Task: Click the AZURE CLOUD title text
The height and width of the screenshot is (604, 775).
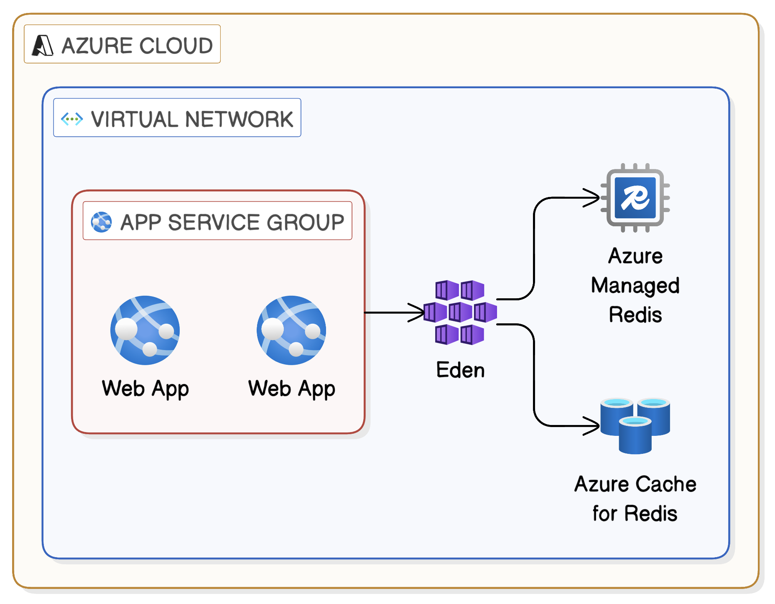Action: point(137,45)
